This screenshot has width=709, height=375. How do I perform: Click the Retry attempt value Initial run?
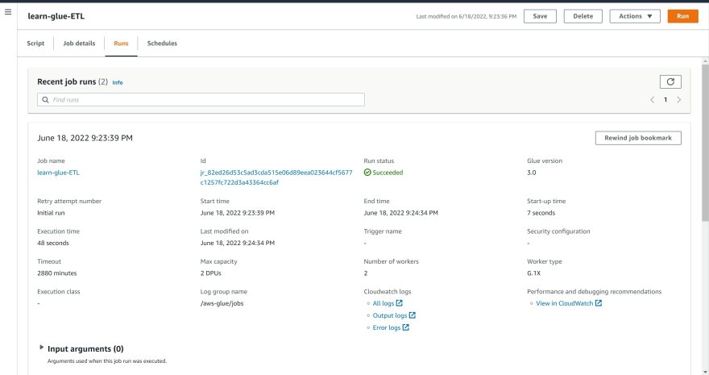pyautogui.click(x=51, y=213)
